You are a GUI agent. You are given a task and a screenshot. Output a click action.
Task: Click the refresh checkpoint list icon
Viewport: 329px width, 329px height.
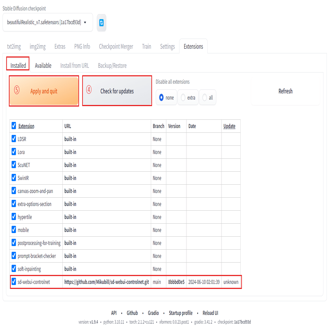coord(101,23)
